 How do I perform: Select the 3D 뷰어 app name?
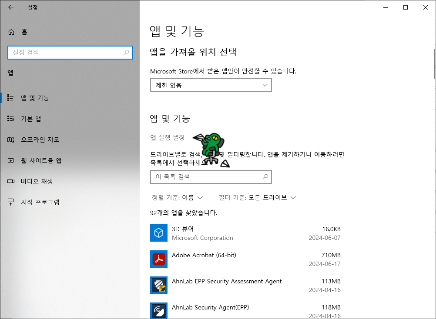click(183, 229)
